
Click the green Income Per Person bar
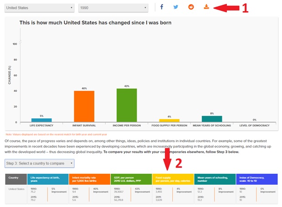127,105
